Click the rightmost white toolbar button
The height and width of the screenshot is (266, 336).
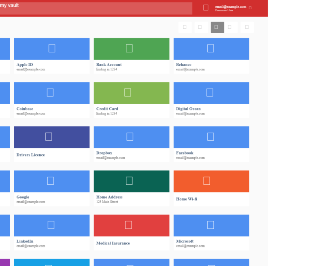pos(247,27)
